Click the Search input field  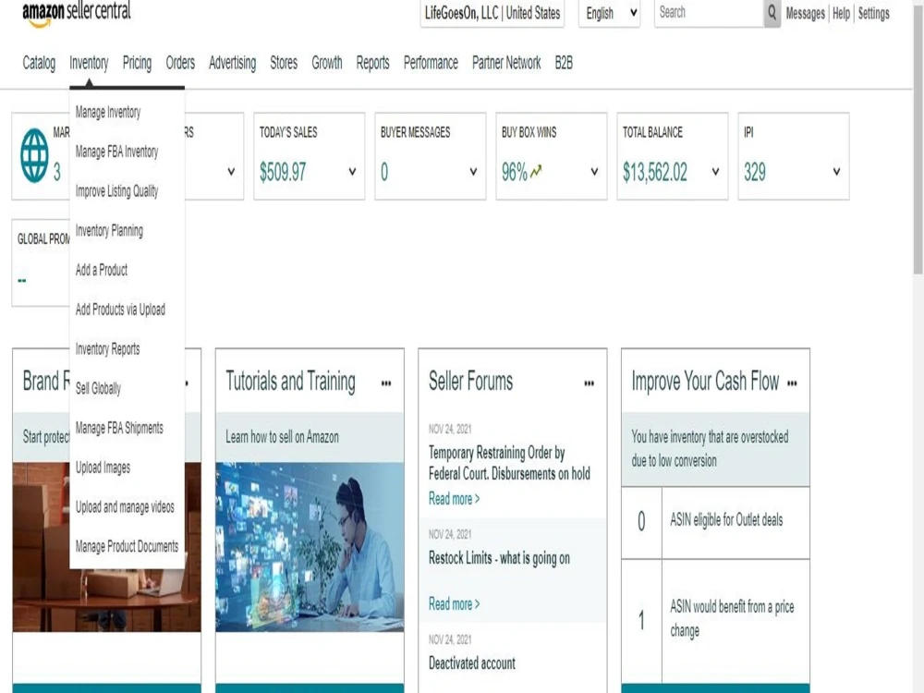pos(709,13)
